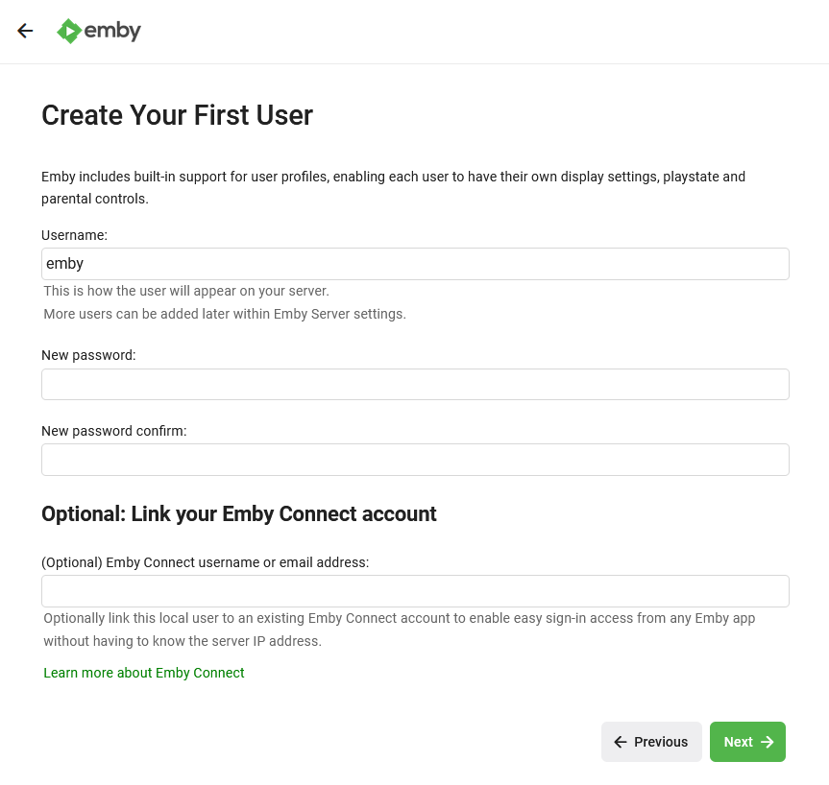Click the back arrow in the header

[25, 31]
